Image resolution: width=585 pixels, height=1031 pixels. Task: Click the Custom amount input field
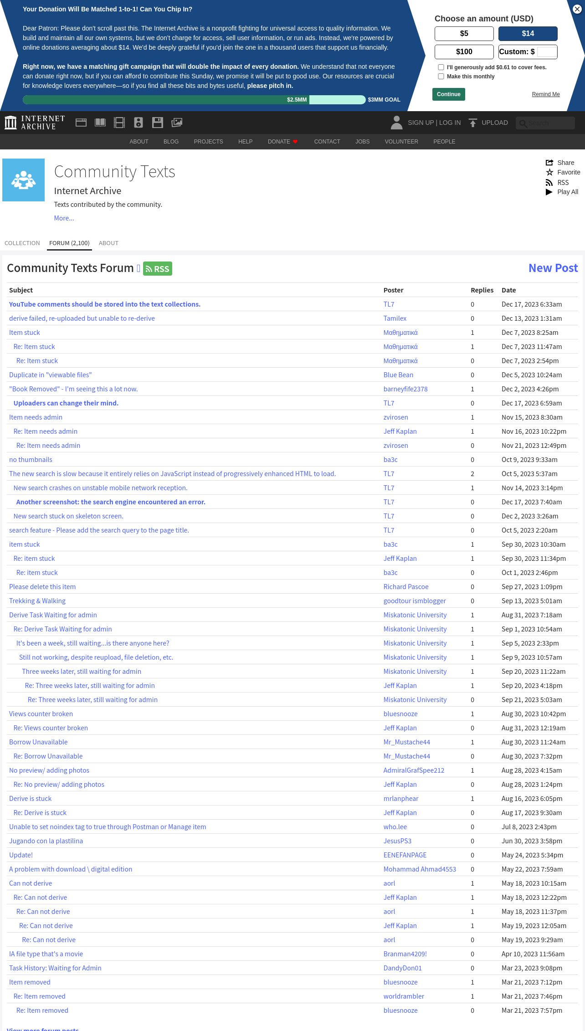pos(547,52)
